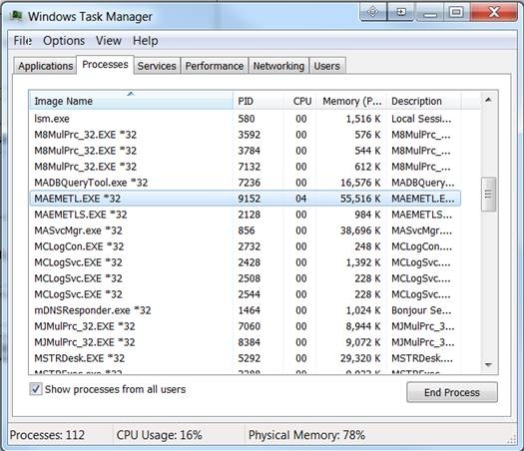Click Physical Memory: 78% in status bar

click(x=306, y=435)
